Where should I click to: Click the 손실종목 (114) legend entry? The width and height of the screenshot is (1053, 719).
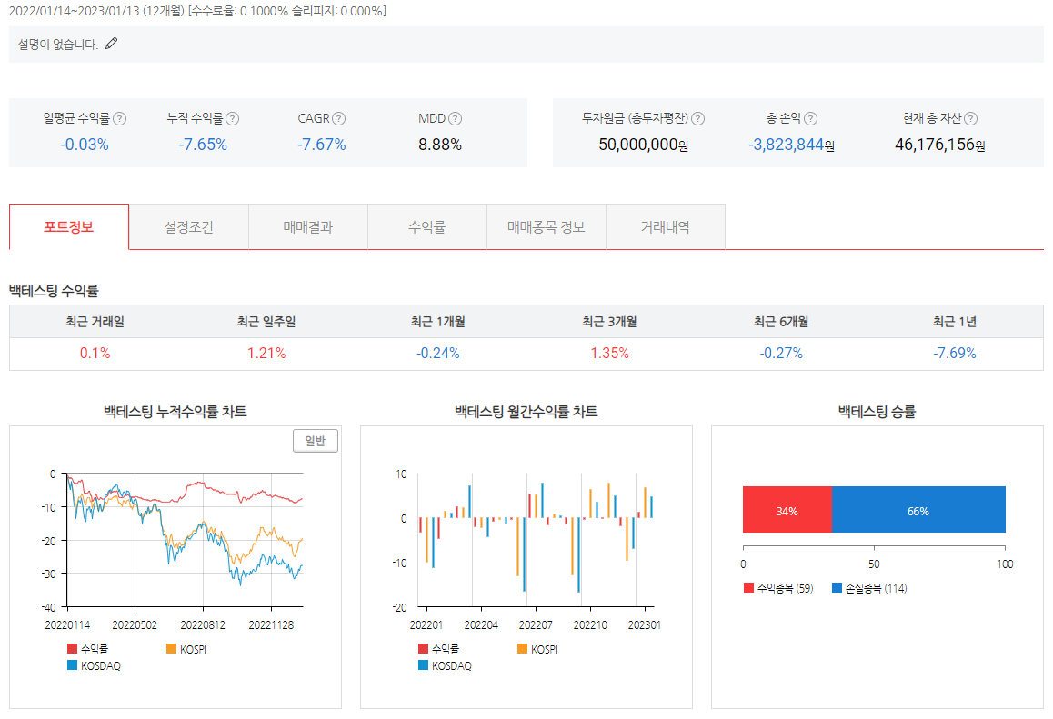tap(869, 588)
